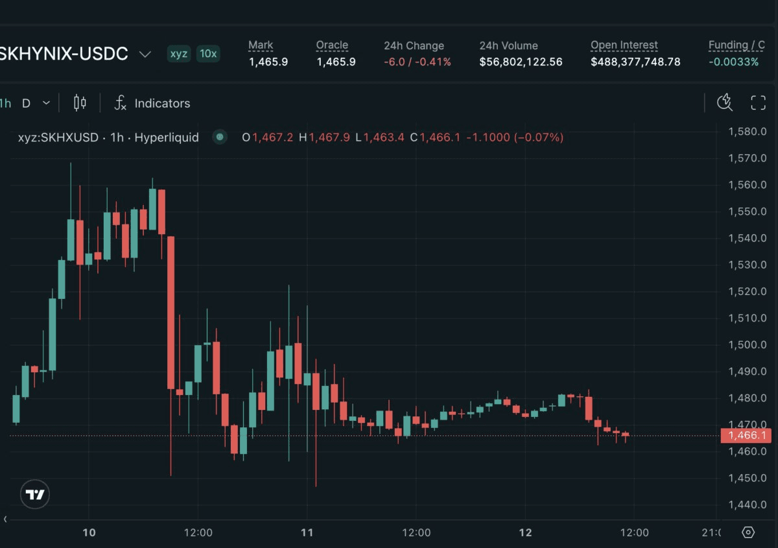Click the TradingView logo badge
Screen dimensions: 778x548
point(34,495)
